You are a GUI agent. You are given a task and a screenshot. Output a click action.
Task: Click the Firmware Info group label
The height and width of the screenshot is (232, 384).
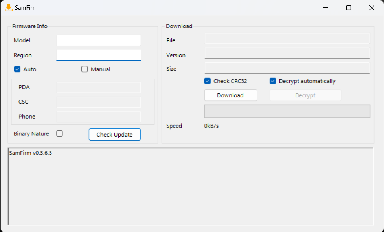[30, 26]
